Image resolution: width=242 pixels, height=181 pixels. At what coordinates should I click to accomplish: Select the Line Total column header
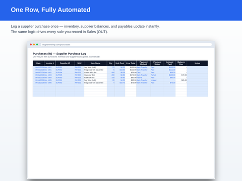131,63
